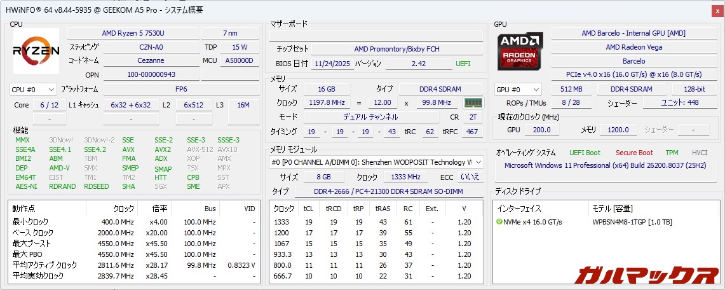Click the AMD-V feature flag
725x290 pixels.
click(59, 168)
